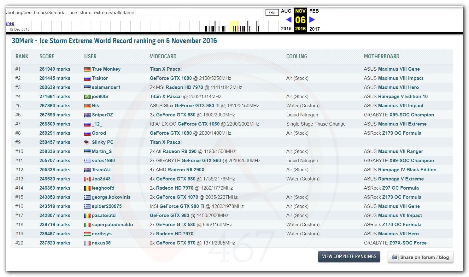Click Romanian flag next to pasatoiutd

point(87,216)
